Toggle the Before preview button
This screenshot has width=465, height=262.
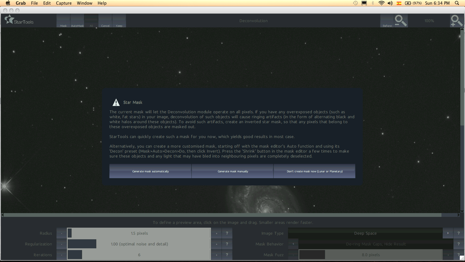coord(387,21)
